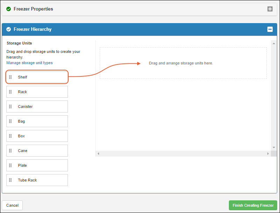
Task: Click the Tube Rack grip icon
Action: [10, 180]
